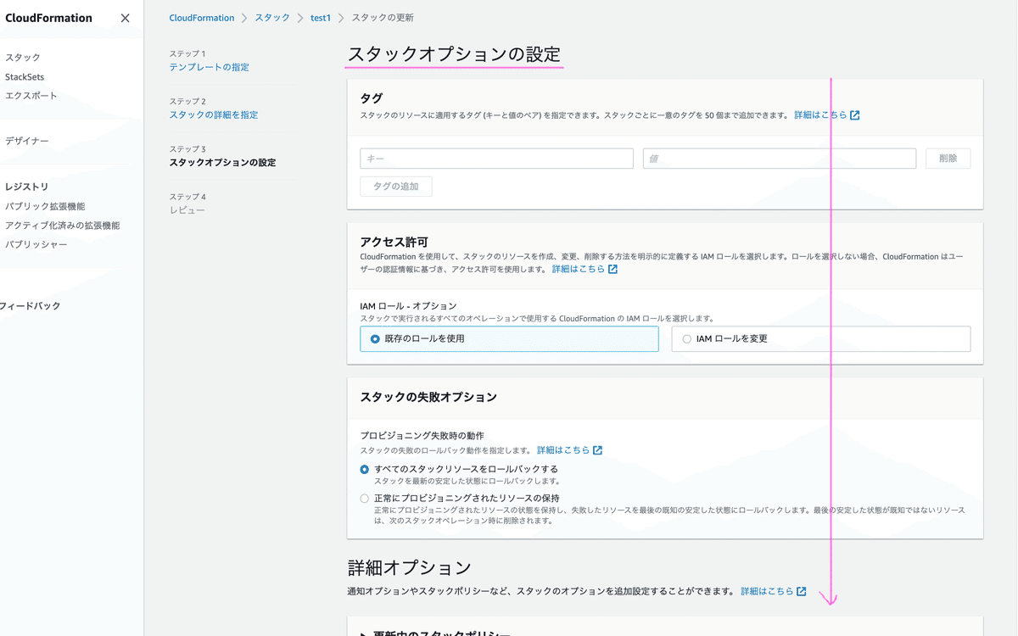Image resolution: width=1018 pixels, height=636 pixels.
Task: Click the step 4 レビュー label
Action: coord(187,209)
